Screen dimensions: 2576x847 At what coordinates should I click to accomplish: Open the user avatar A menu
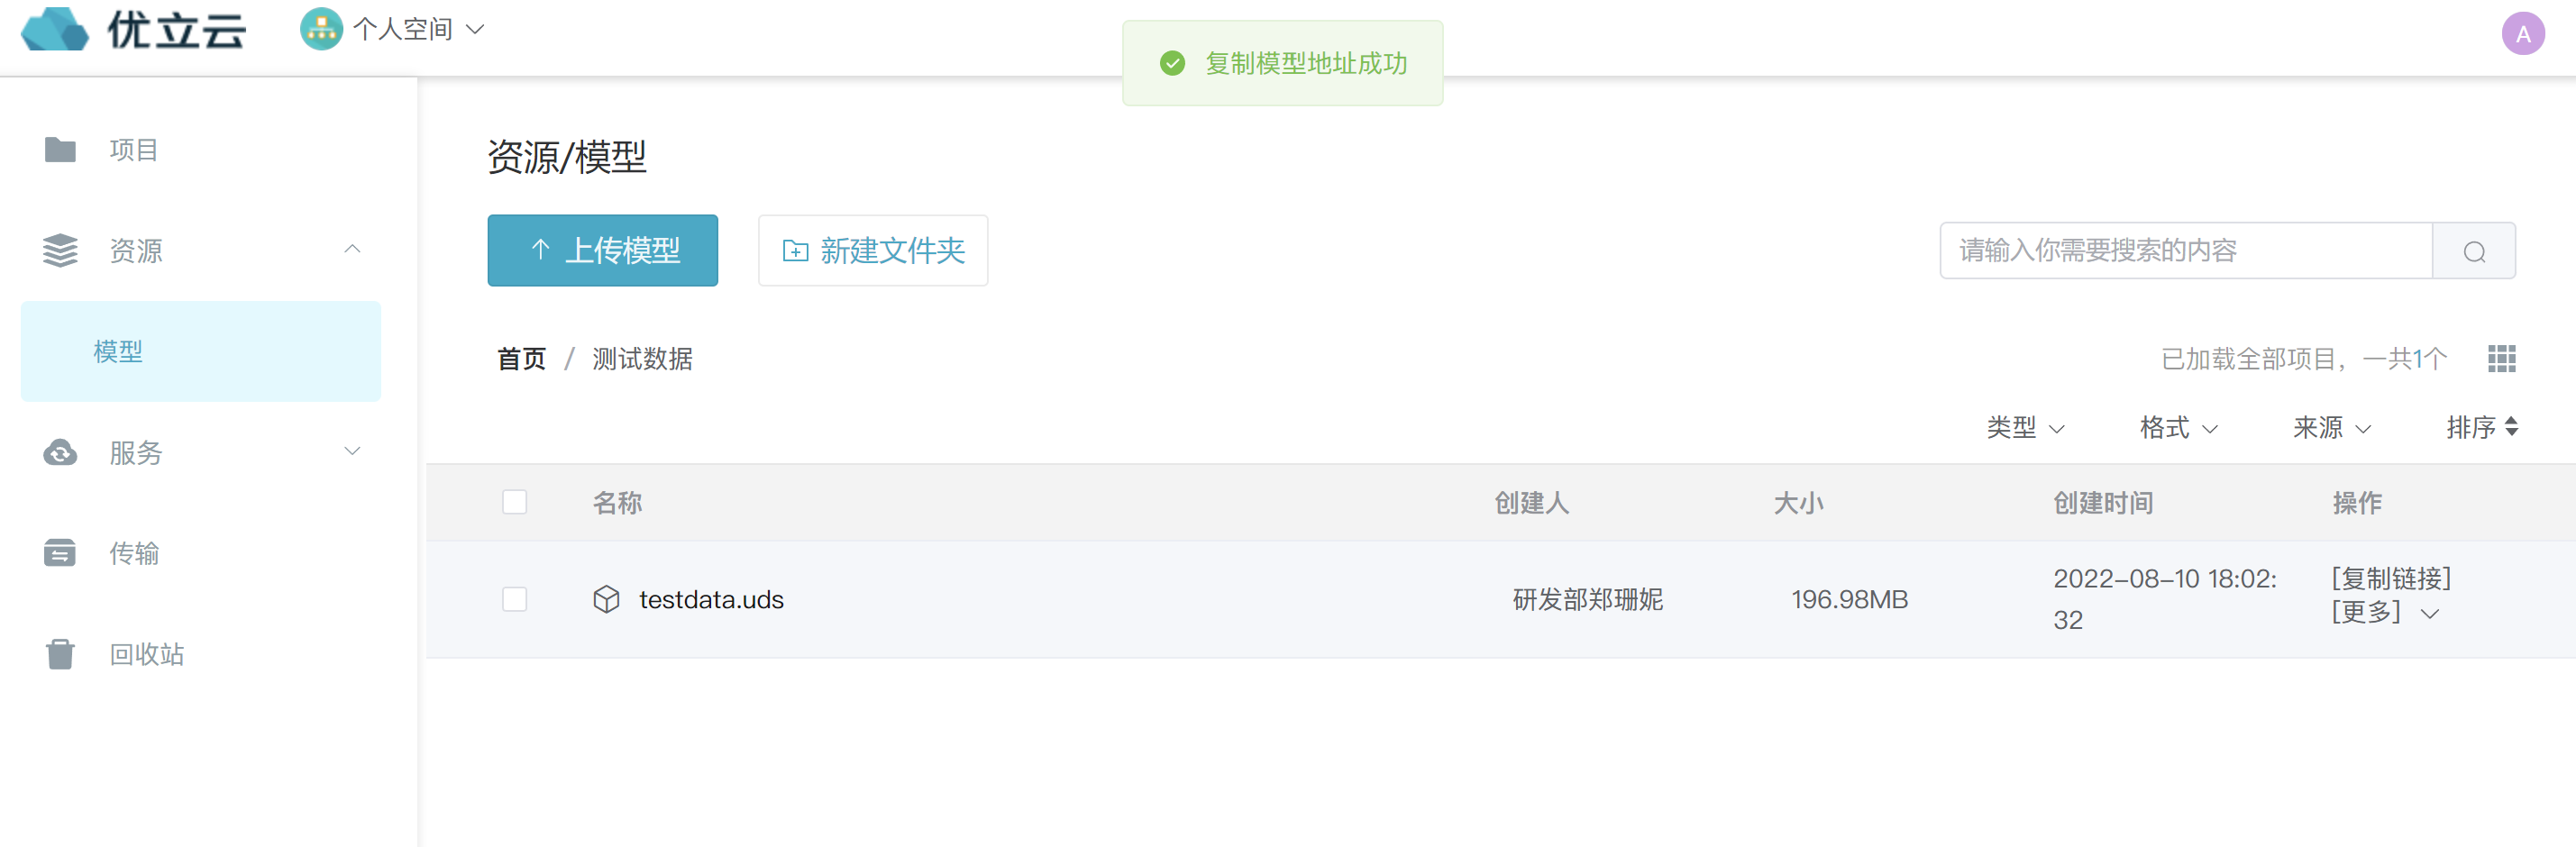2522,34
